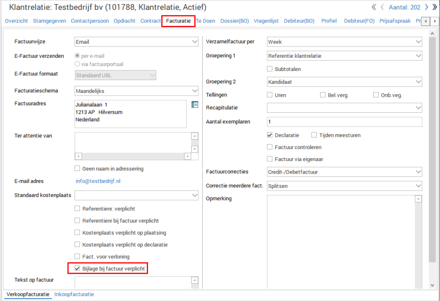Click into the Aantal exemplaren field
Viewport: 440px width, 301px height.
click(x=344, y=122)
